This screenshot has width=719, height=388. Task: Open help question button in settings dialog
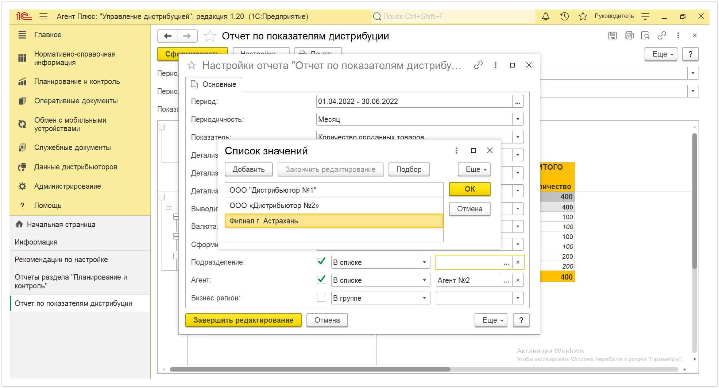pyautogui.click(x=521, y=320)
